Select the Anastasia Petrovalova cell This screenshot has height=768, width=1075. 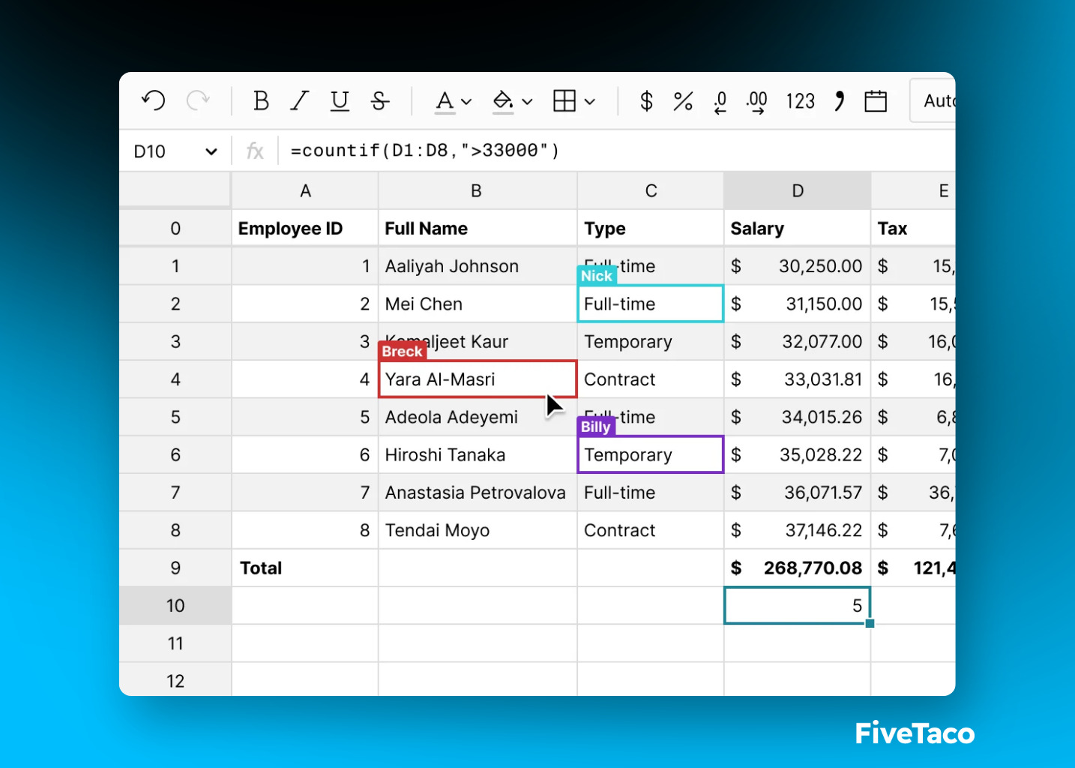click(478, 492)
